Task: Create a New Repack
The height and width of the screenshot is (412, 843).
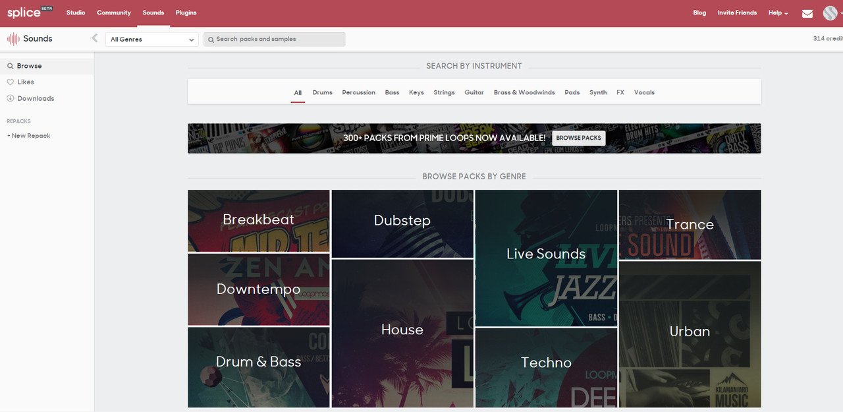Action: (28, 135)
